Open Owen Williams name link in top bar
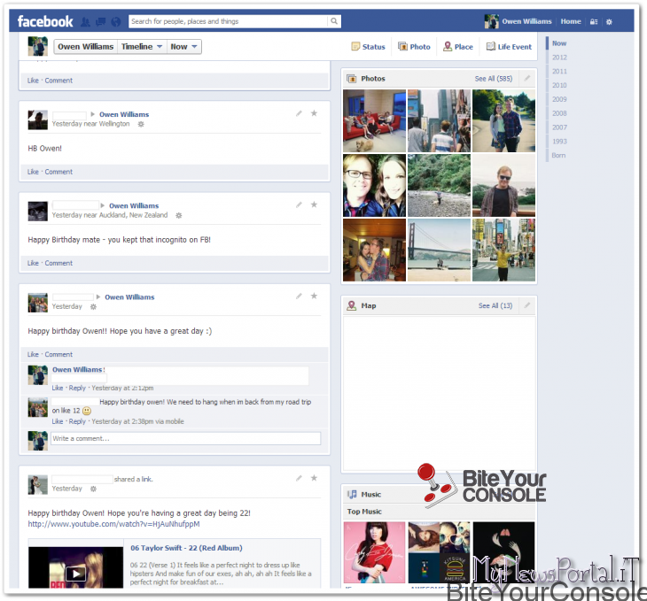Screen dimensions: 647x601 [526, 21]
